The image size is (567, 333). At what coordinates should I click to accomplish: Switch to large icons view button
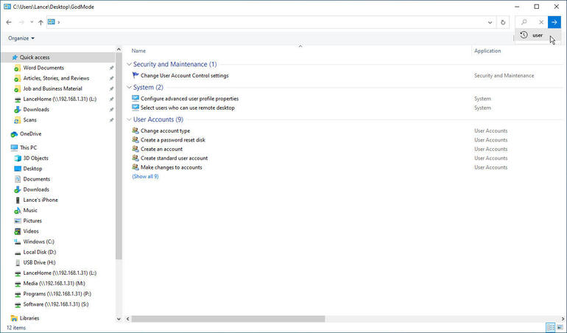560,327
